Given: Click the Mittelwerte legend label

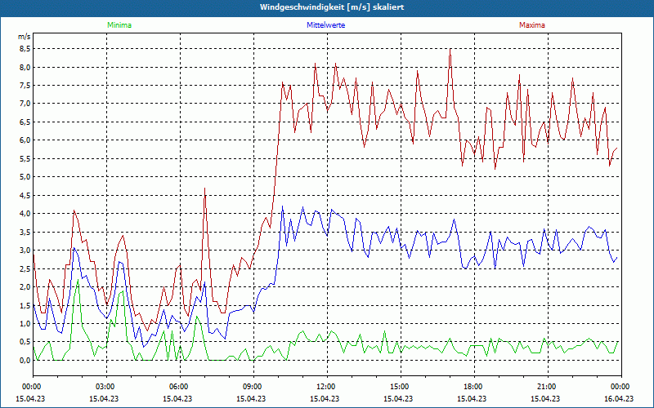Looking at the screenshot, I should pyautogui.click(x=325, y=25).
